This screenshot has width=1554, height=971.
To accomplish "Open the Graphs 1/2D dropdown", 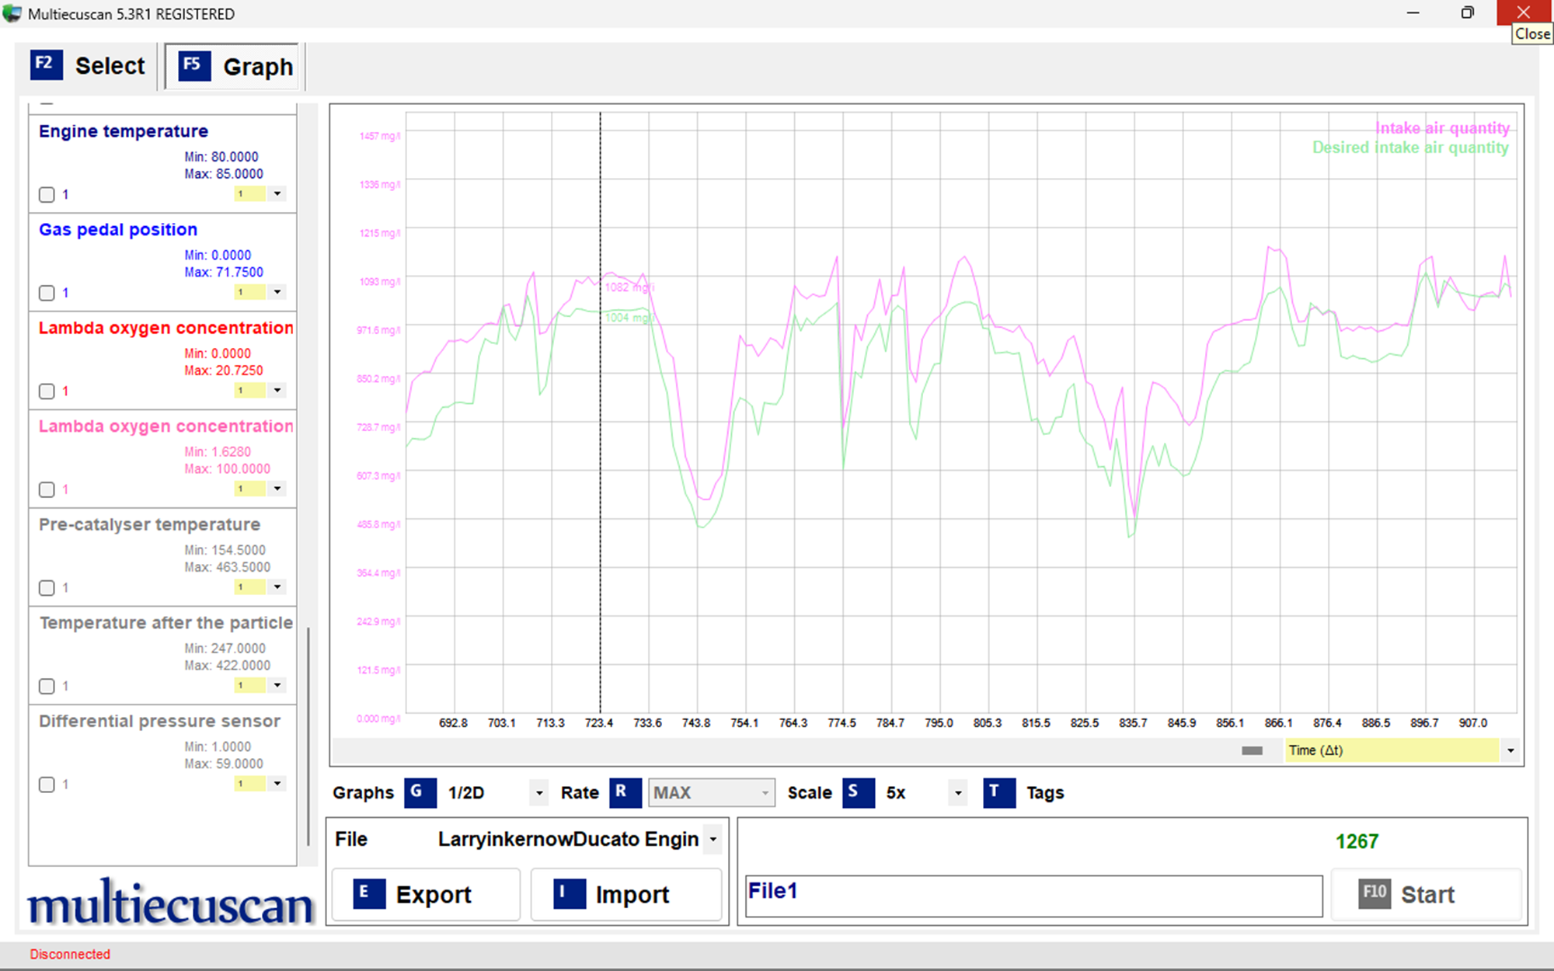I will 539,793.
